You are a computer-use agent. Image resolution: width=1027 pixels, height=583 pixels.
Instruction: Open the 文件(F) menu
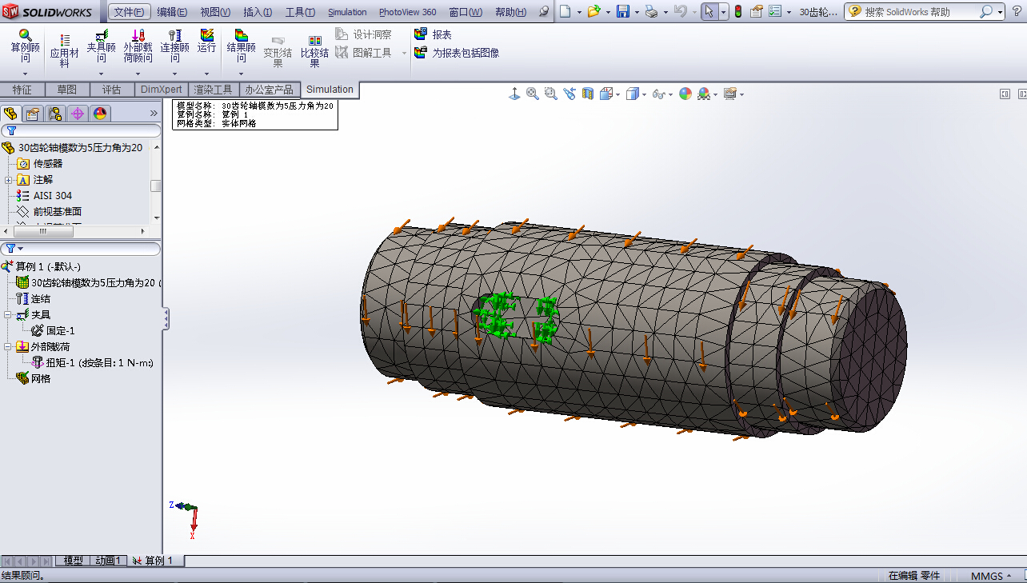pyautogui.click(x=129, y=12)
